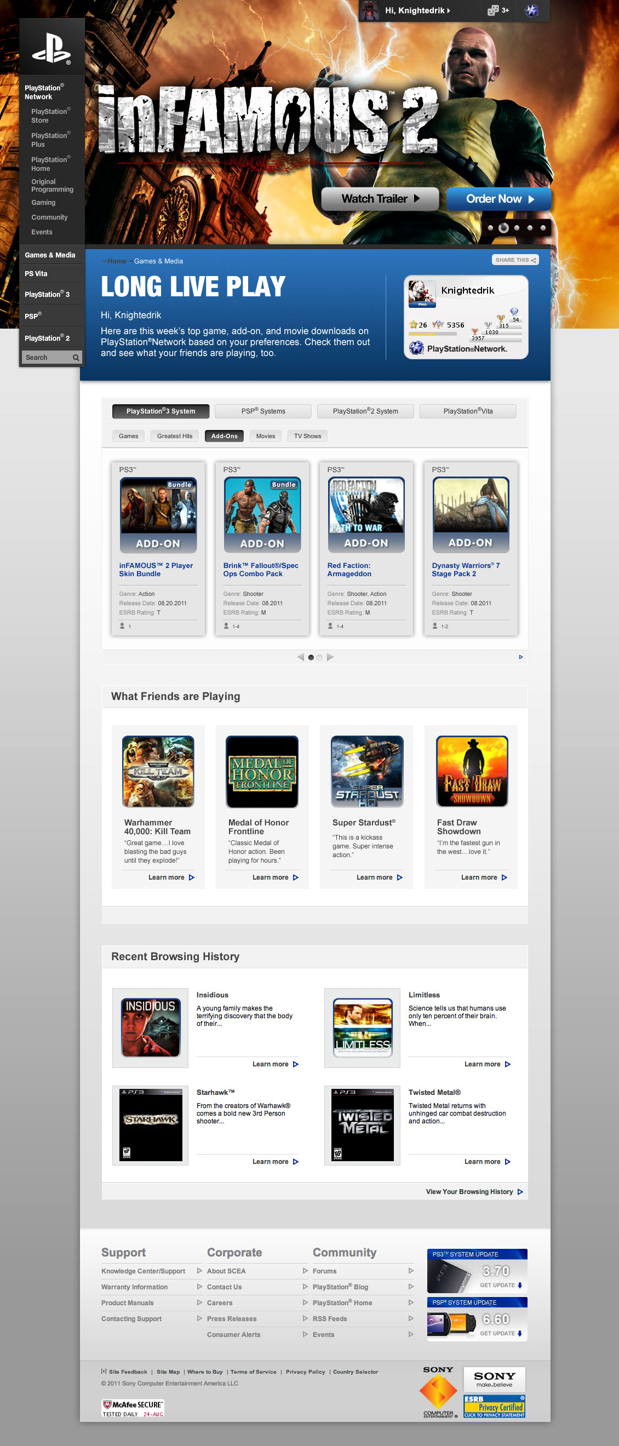This screenshot has height=1446, width=619.
Task: Switch to the PSP Systems tab
Action: [x=262, y=411]
